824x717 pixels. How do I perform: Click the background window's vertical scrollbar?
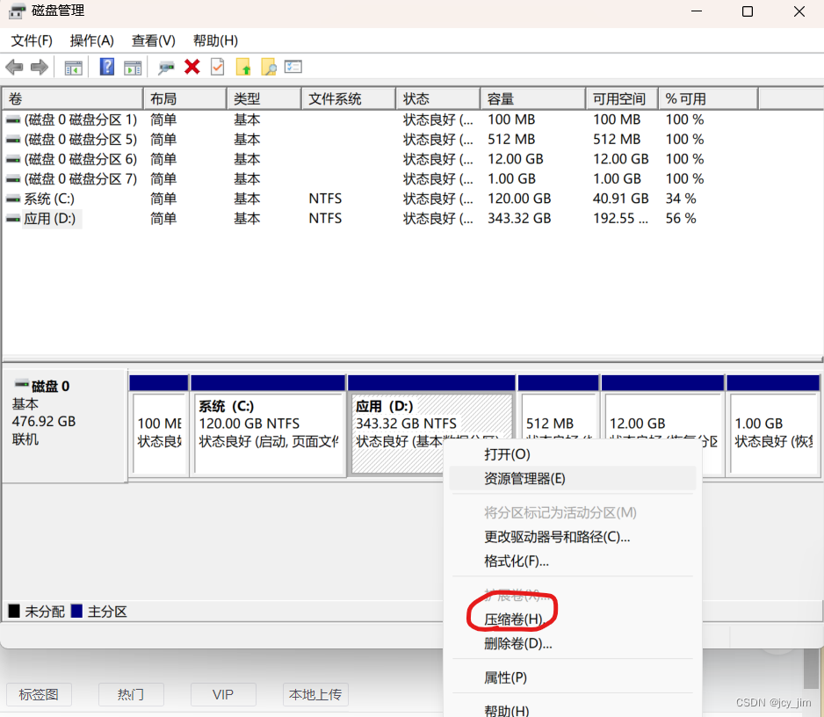pos(812,669)
